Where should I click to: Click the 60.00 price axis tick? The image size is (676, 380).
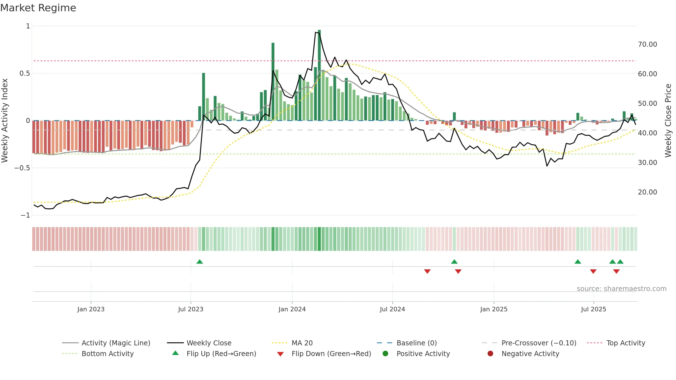click(x=648, y=74)
